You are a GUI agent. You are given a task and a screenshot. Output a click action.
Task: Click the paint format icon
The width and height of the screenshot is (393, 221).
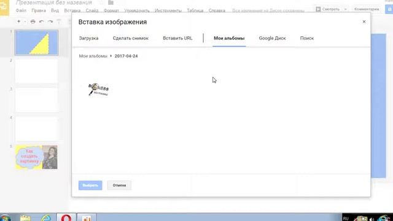[x=59, y=21]
